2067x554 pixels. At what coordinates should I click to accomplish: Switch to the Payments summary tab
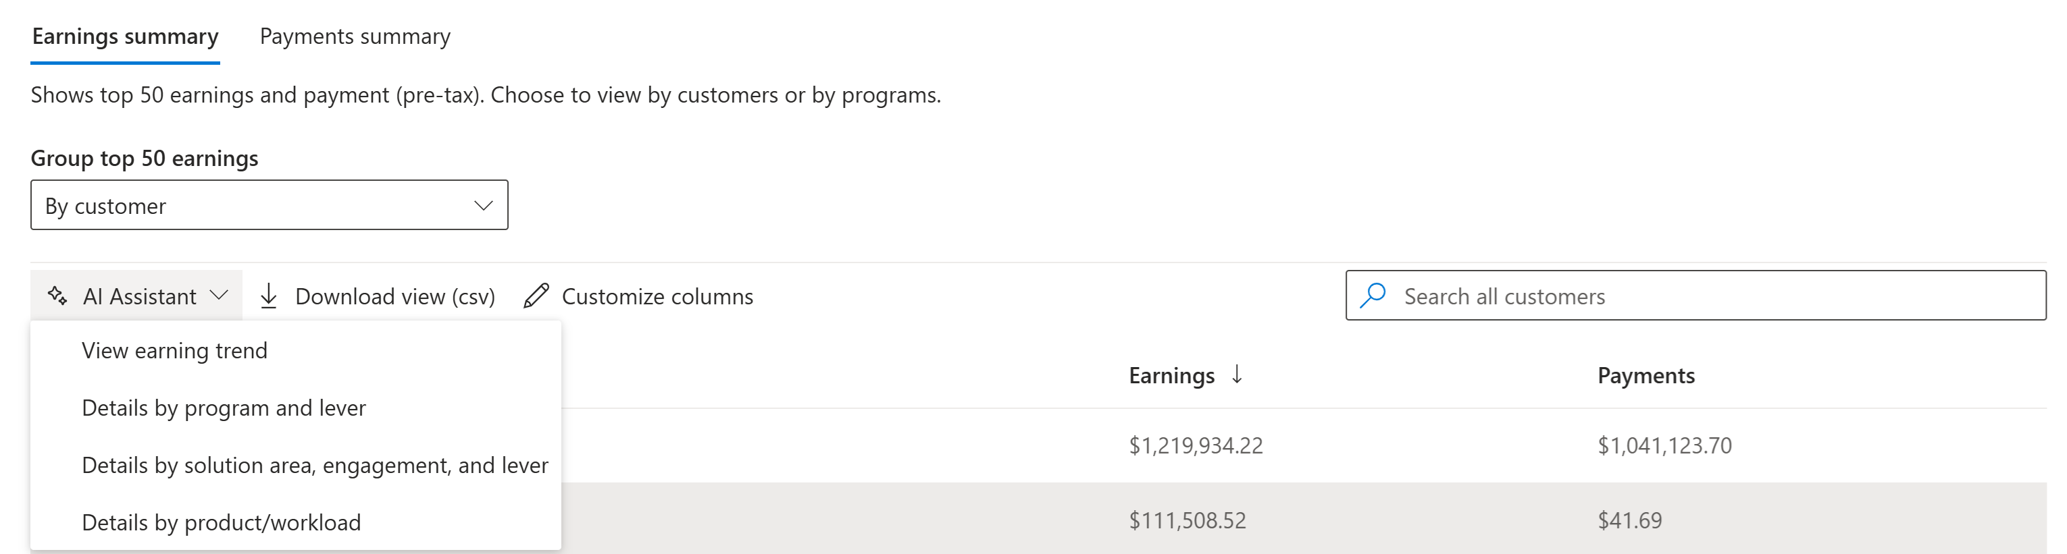[x=355, y=37]
